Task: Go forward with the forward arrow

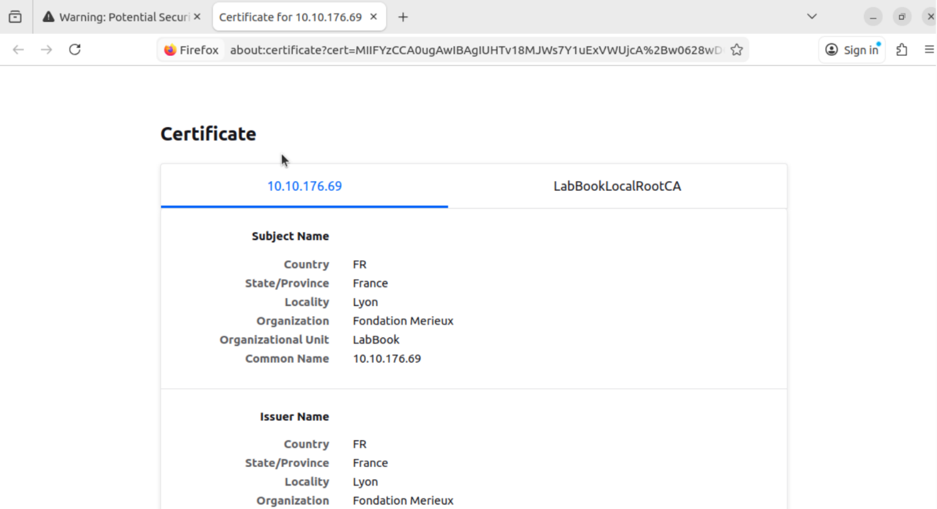Action: pos(47,50)
